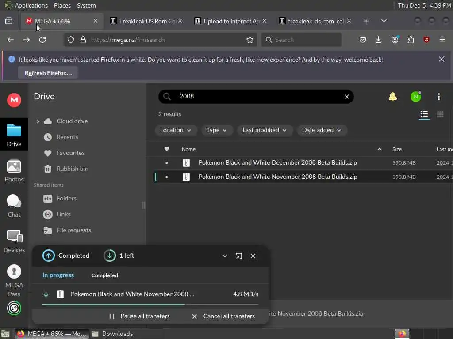Open the list all tabs dropdown

pyautogui.click(x=384, y=21)
